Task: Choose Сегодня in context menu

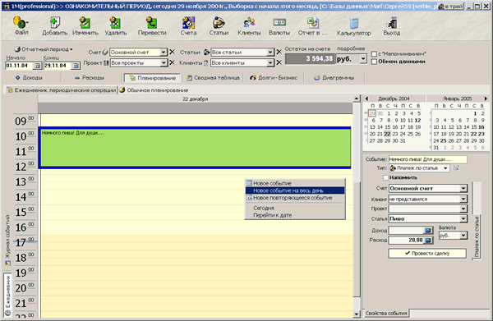Action: (295, 208)
